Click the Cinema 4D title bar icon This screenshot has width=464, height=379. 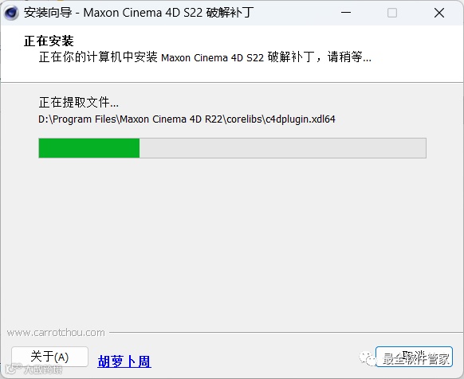11,13
